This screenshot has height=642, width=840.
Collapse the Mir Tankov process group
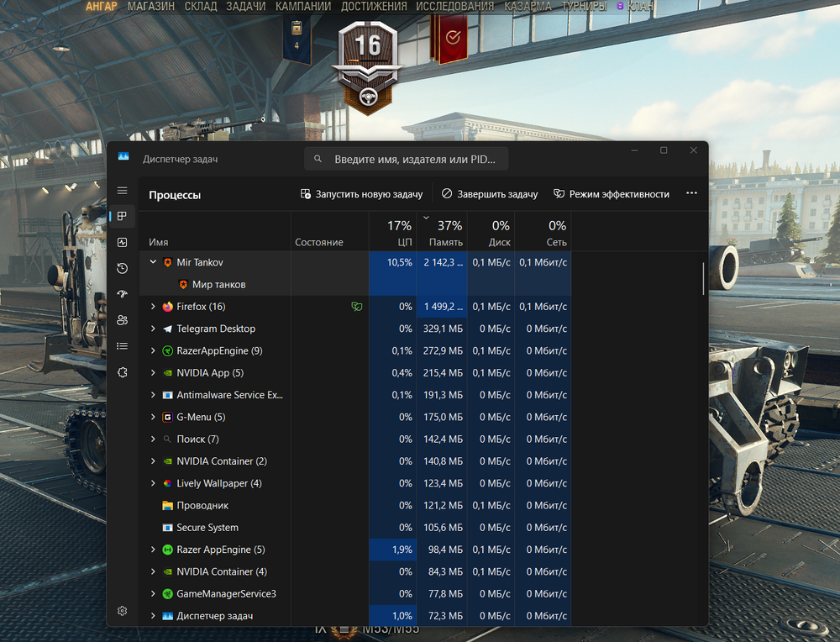coord(153,262)
